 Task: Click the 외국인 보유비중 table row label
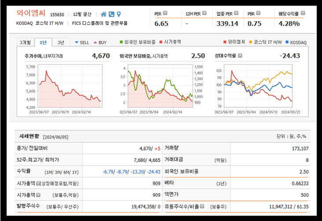pyautogui.click(x=181, y=171)
